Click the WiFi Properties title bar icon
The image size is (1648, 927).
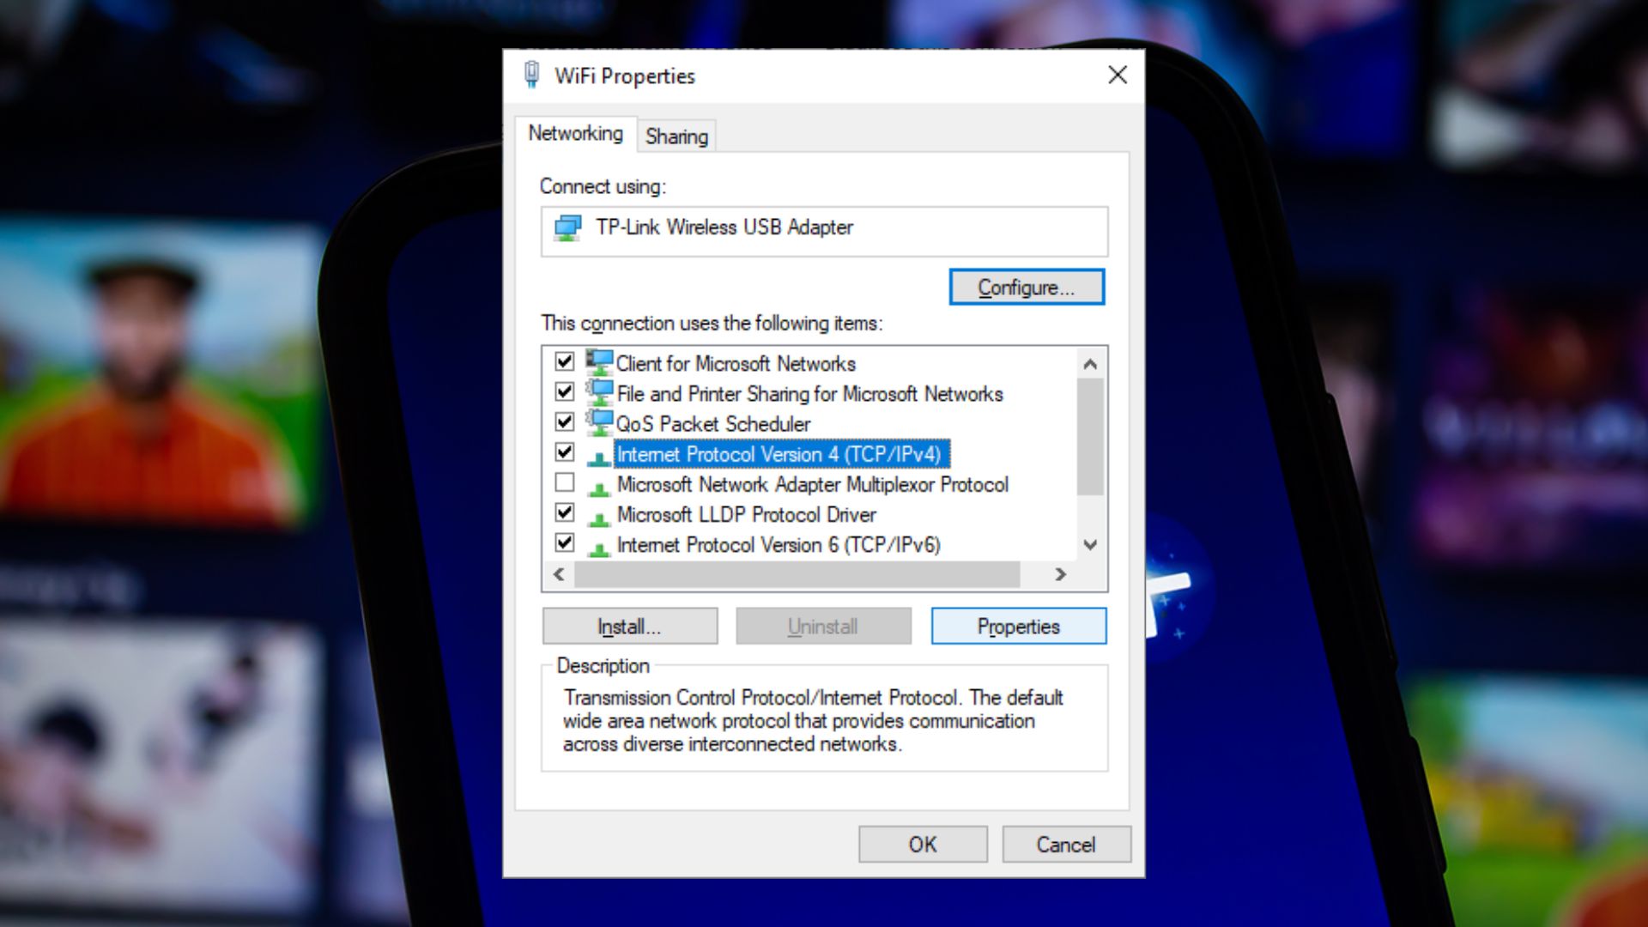pos(532,75)
